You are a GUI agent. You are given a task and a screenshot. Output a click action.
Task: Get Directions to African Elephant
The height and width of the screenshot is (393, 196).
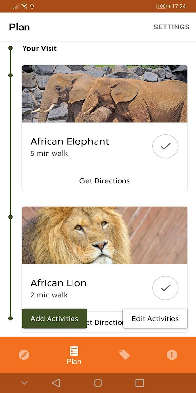point(104,181)
